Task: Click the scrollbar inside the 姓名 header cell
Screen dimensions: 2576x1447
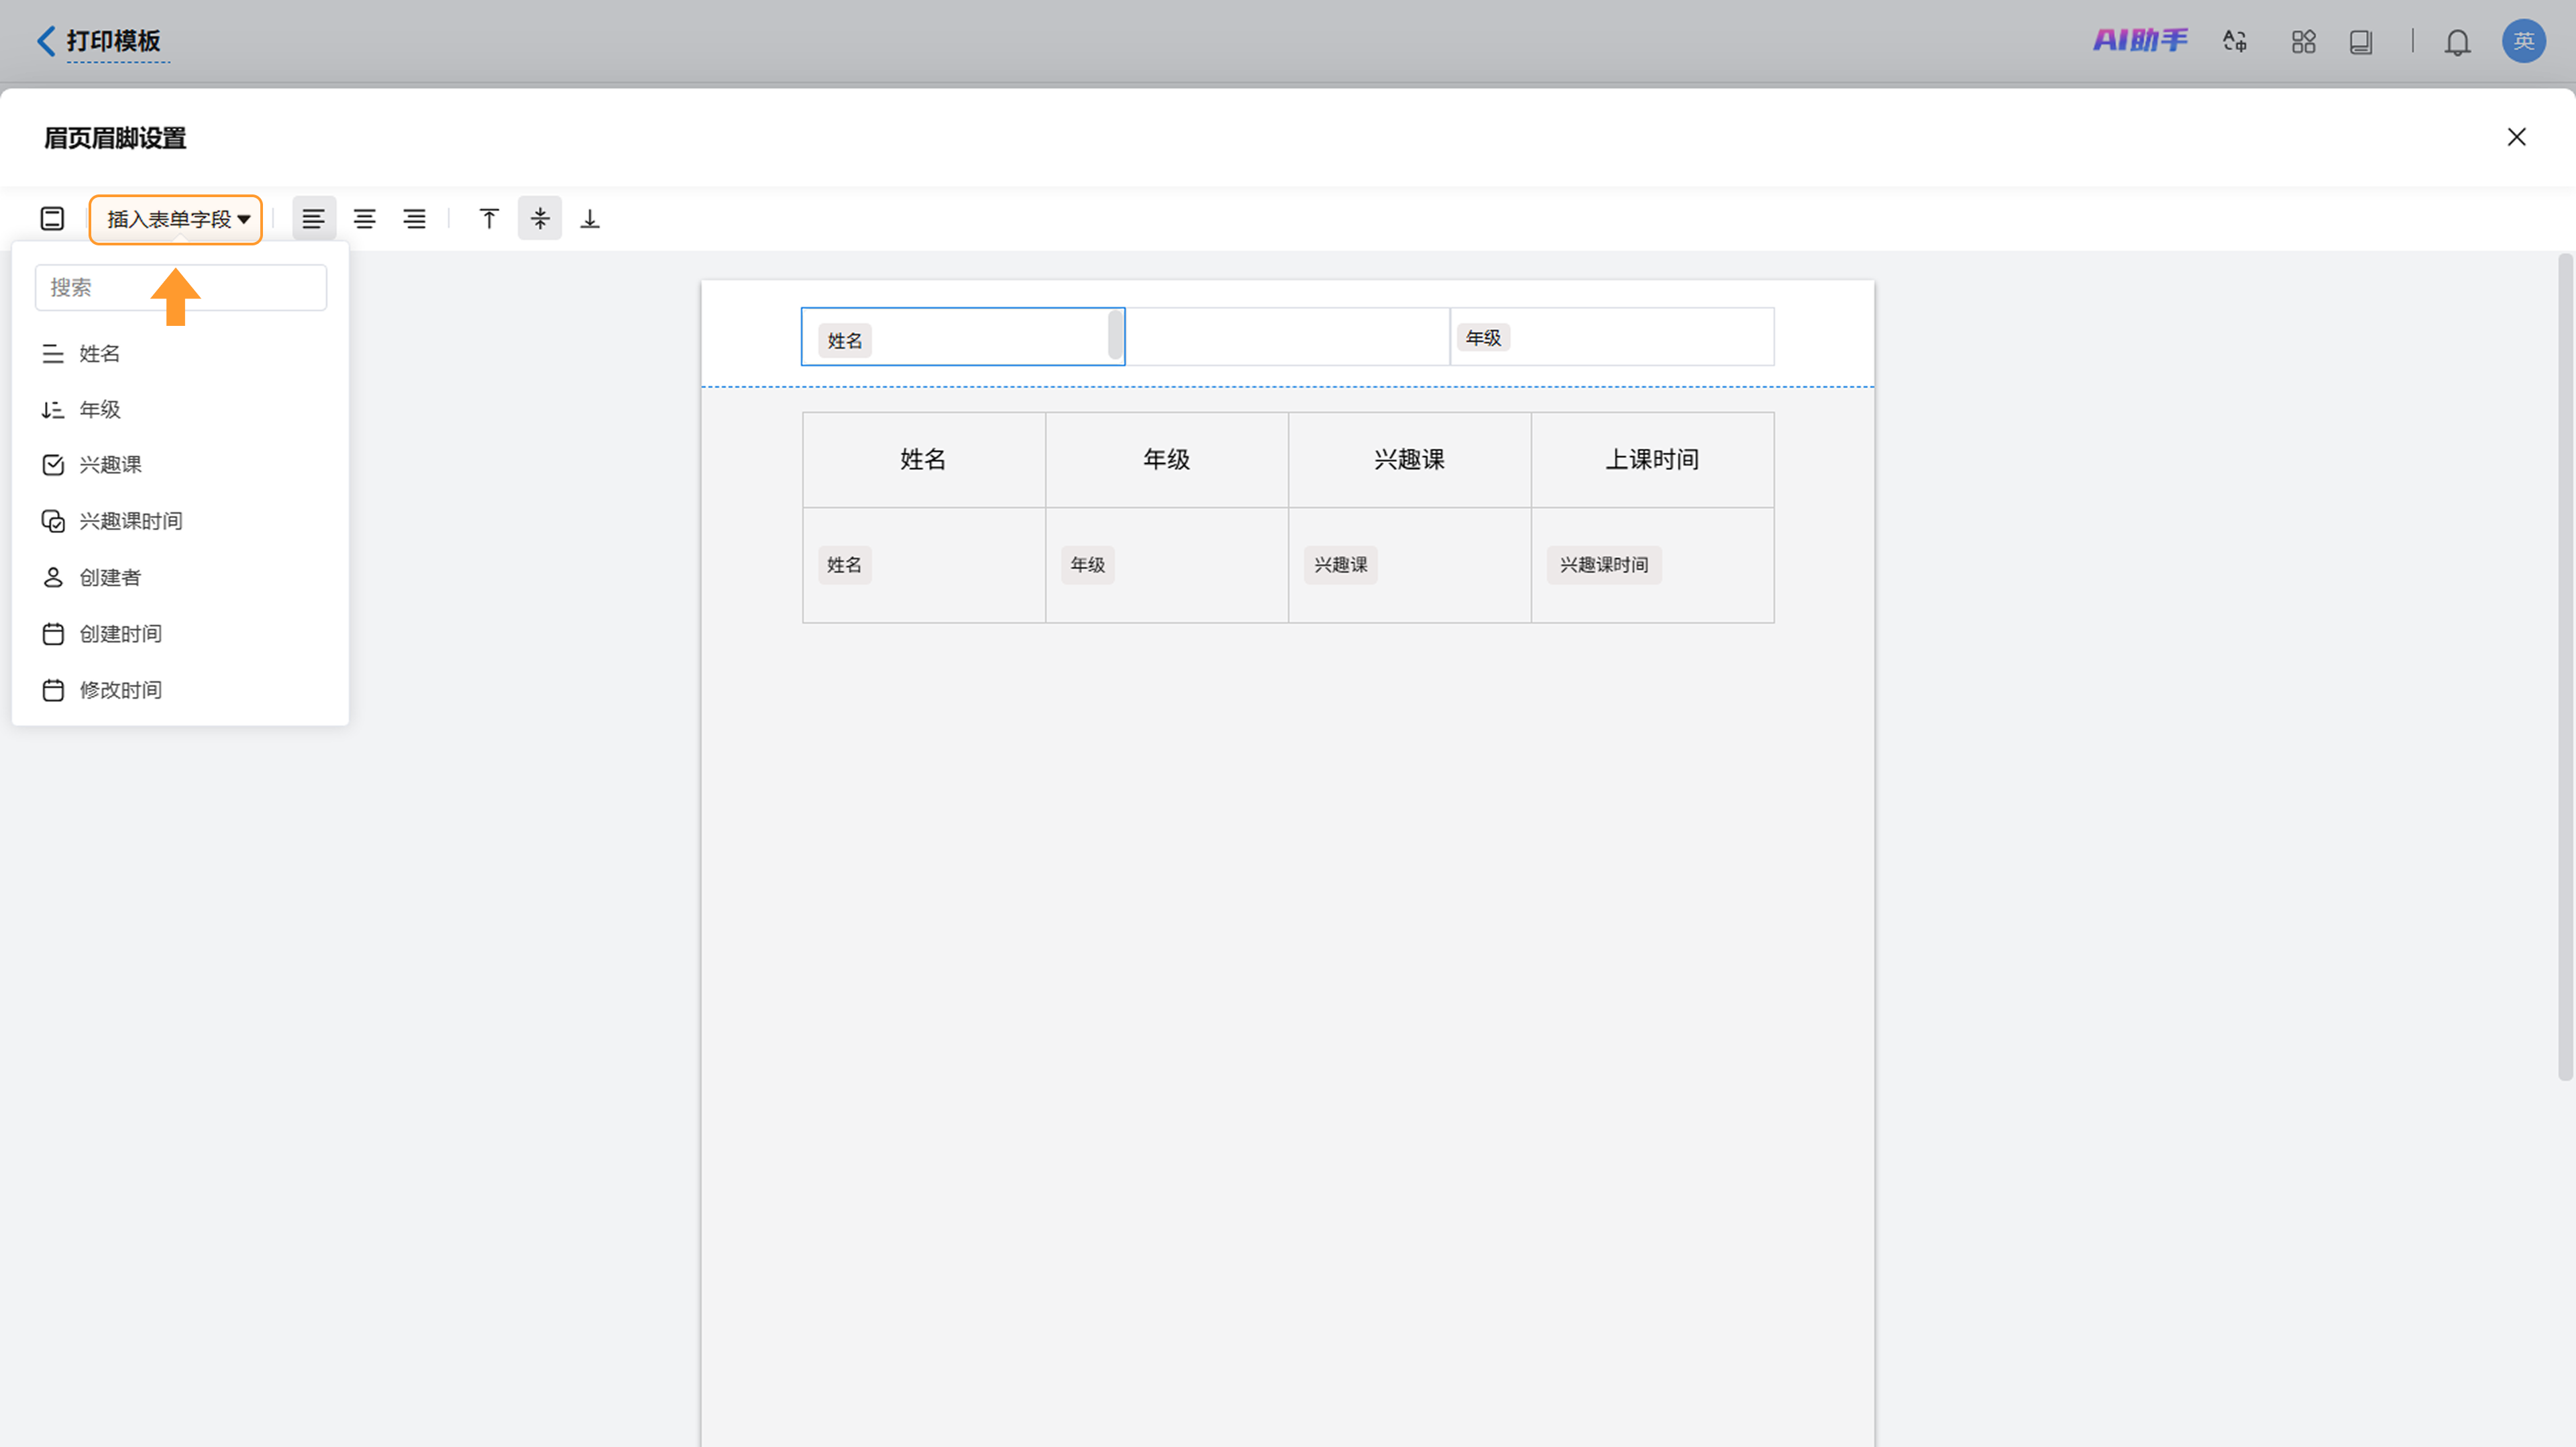Action: tap(1115, 335)
